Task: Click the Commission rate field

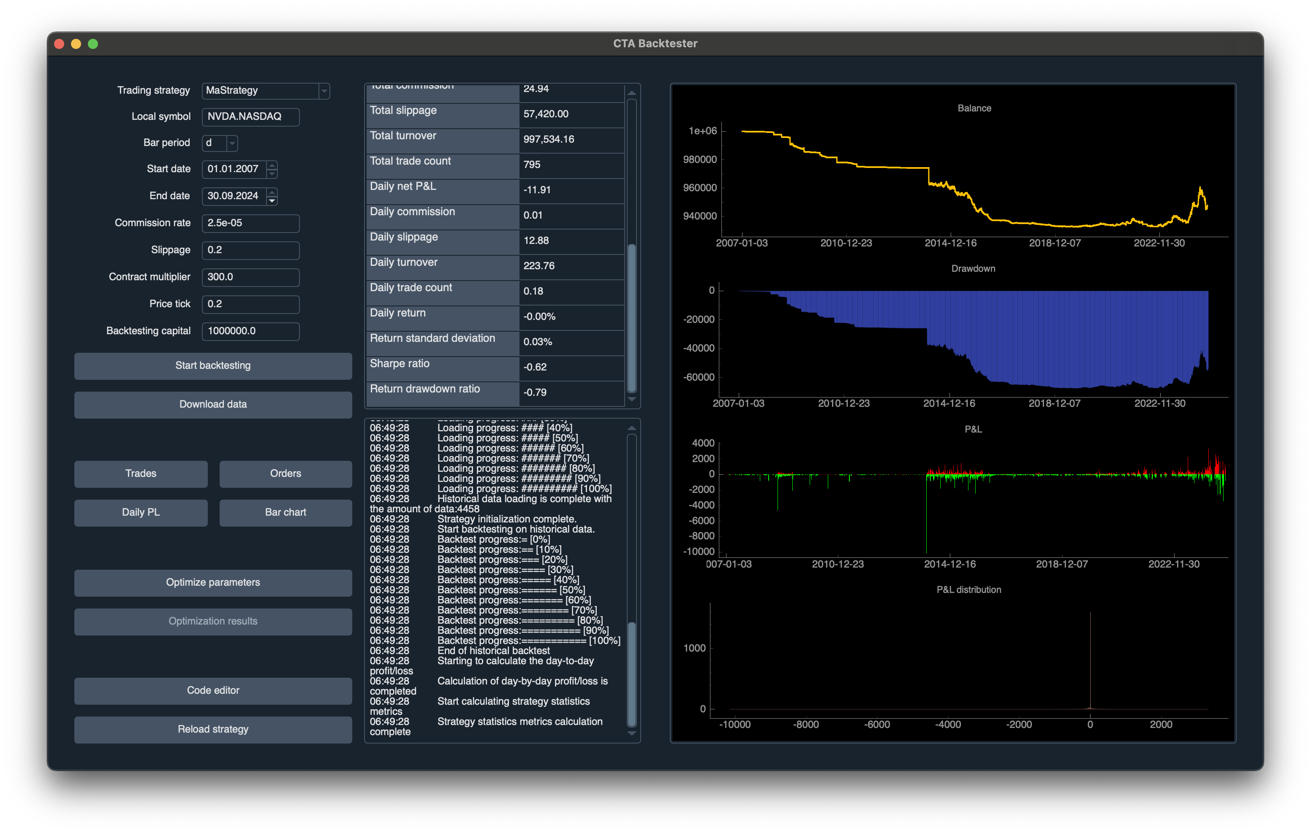Action: (x=250, y=222)
